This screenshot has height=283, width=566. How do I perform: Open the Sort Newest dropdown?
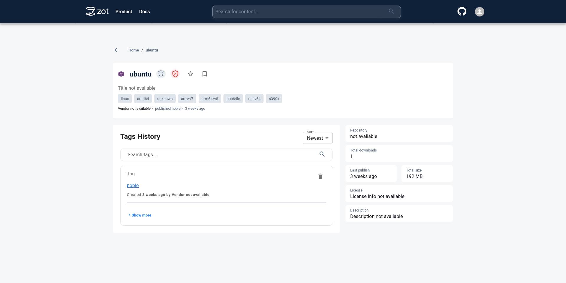(x=317, y=138)
